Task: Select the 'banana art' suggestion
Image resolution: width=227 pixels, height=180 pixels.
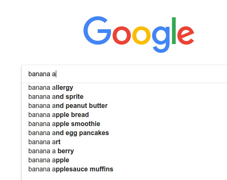Action: tap(124, 142)
